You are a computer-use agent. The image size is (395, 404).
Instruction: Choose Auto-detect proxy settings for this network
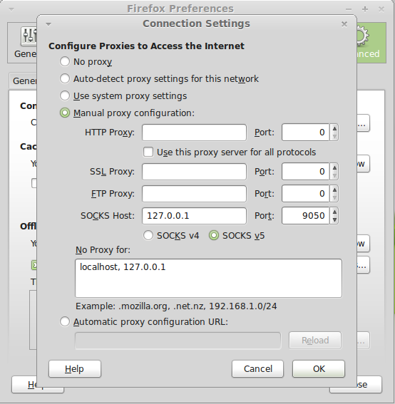64,78
